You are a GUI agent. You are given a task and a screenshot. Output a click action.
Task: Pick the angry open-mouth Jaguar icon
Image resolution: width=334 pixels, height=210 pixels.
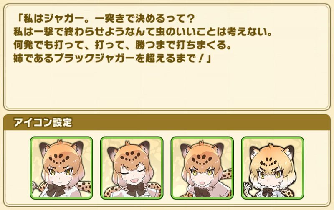point(202,168)
